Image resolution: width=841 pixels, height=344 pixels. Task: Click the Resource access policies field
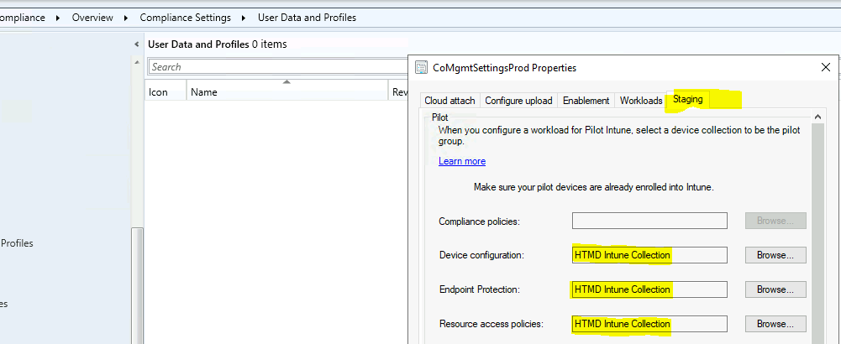(x=649, y=324)
